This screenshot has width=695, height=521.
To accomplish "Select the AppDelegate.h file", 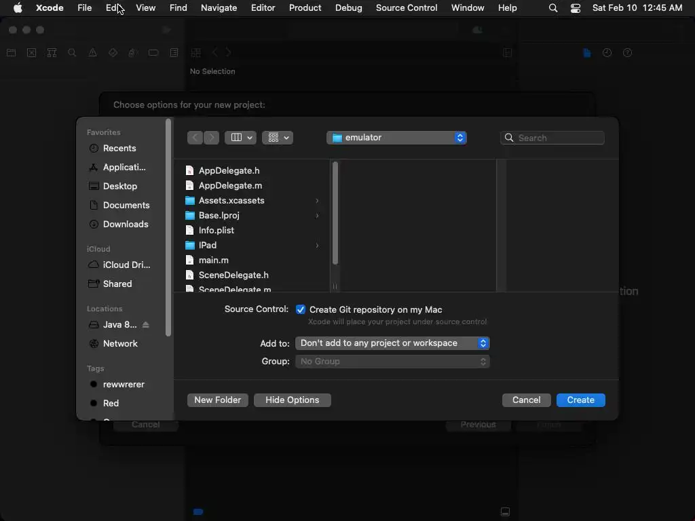I will click(229, 170).
